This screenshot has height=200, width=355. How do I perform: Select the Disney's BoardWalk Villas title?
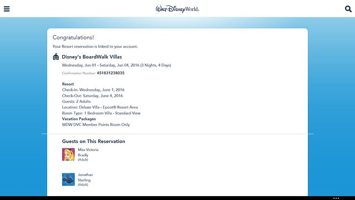coord(92,57)
